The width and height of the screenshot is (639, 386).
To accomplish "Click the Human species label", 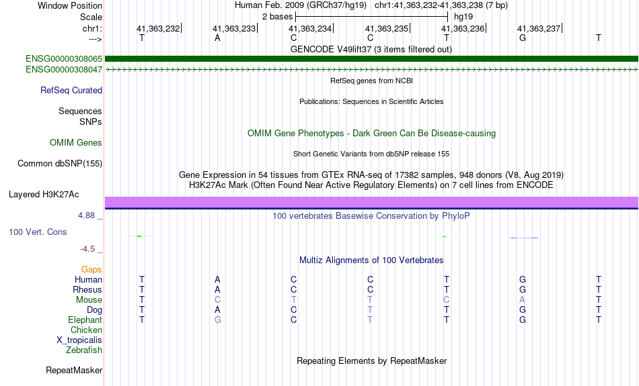I will (x=88, y=280).
